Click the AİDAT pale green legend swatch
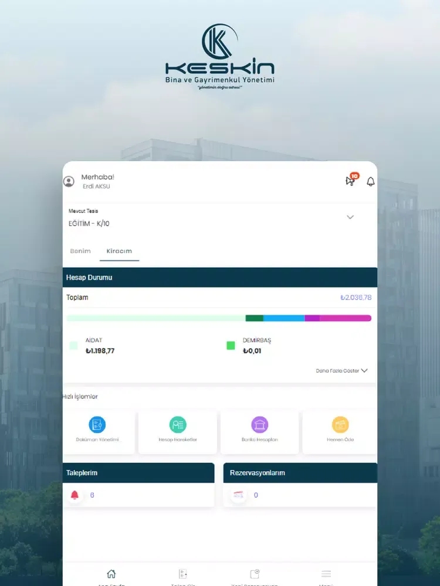 tap(74, 346)
